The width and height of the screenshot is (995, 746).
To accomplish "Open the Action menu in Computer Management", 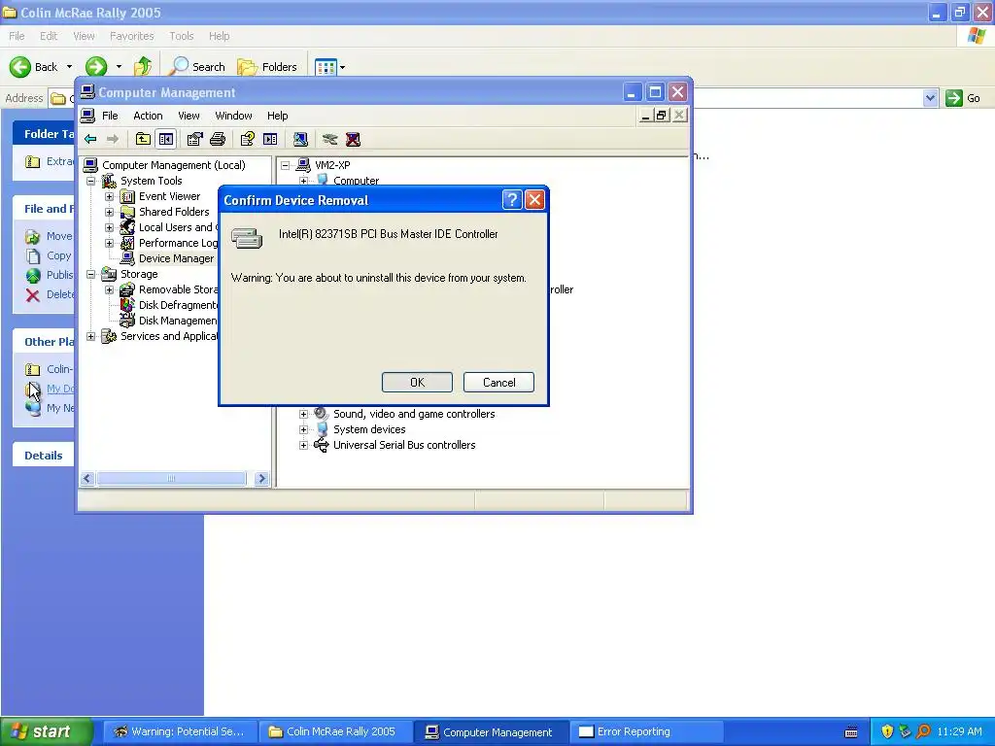I will [x=148, y=116].
